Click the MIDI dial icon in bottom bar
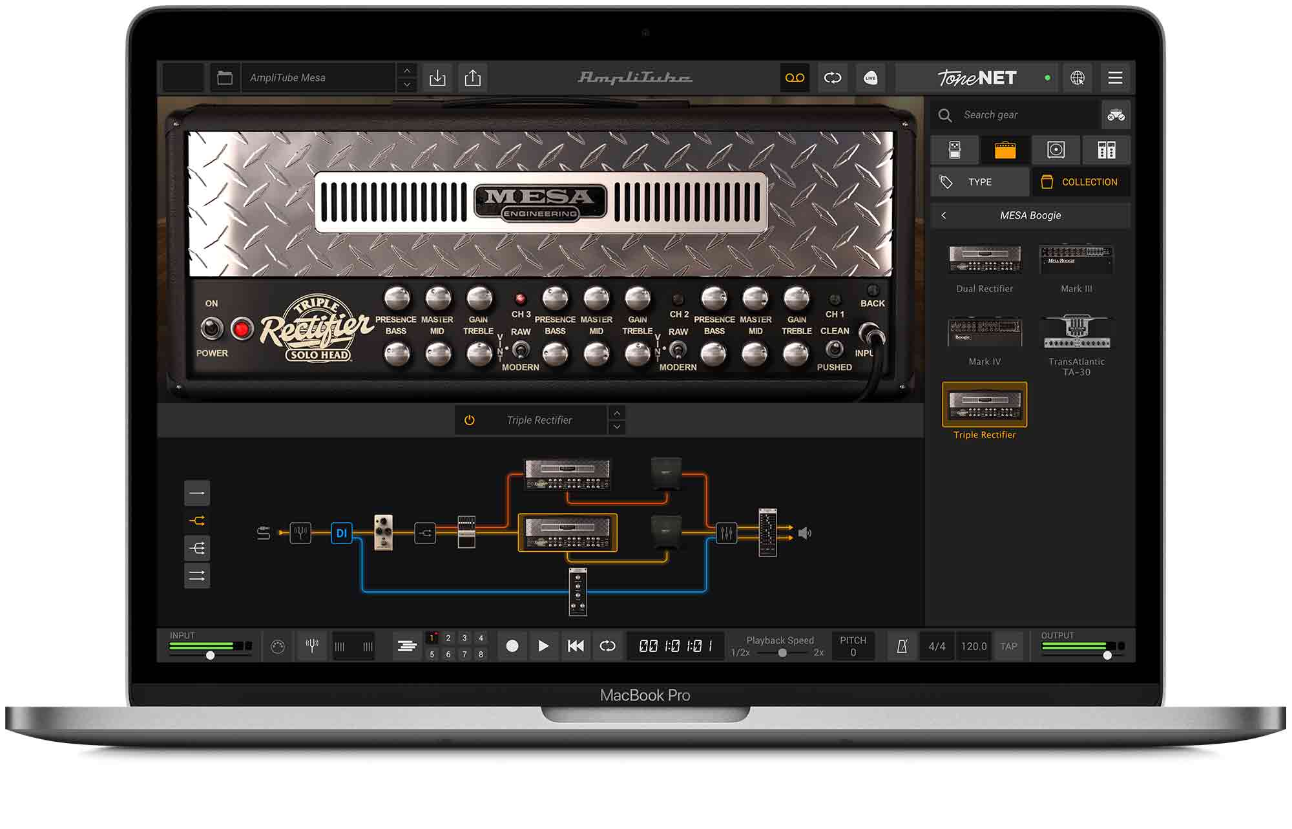This screenshot has width=1292, height=829. pyautogui.click(x=278, y=646)
